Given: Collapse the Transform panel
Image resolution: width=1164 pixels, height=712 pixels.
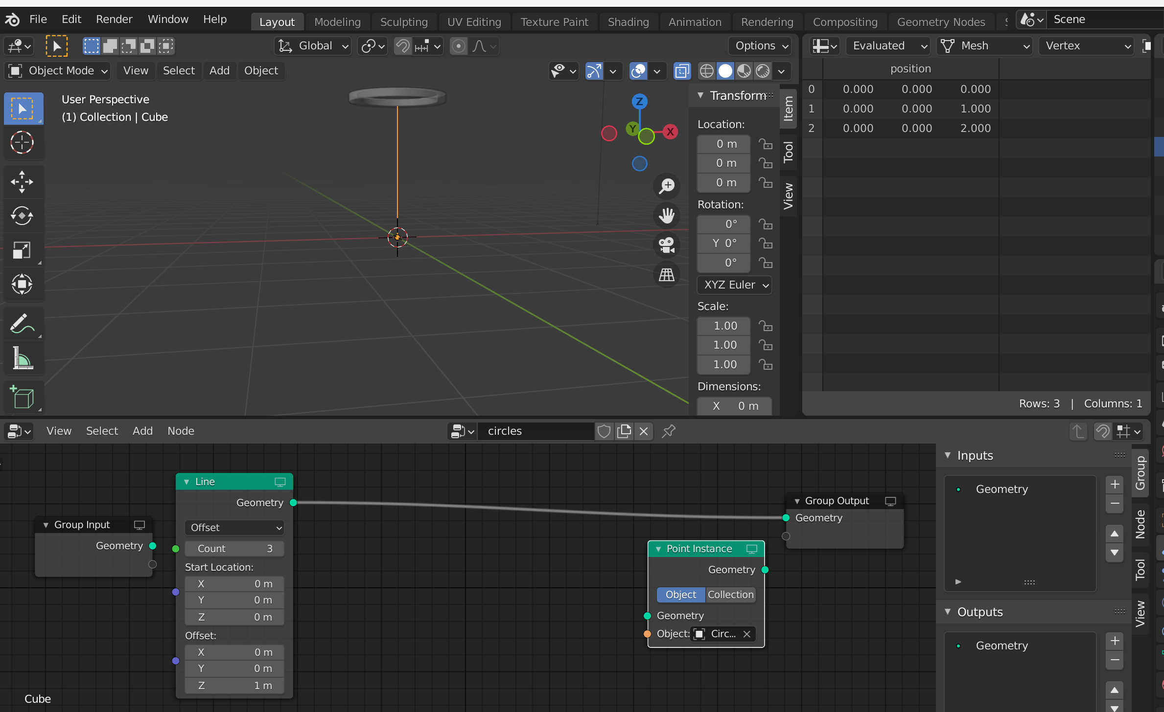Looking at the screenshot, I should pos(701,96).
